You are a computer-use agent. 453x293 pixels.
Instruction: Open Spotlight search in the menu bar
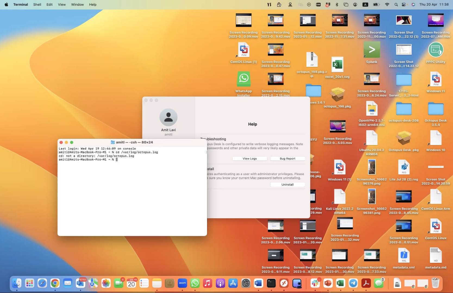coord(396,5)
